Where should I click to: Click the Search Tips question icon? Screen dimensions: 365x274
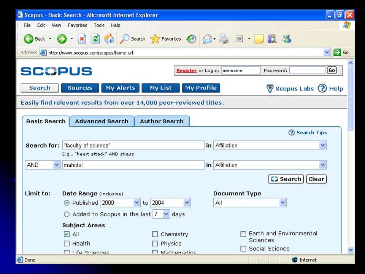(292, 132)
